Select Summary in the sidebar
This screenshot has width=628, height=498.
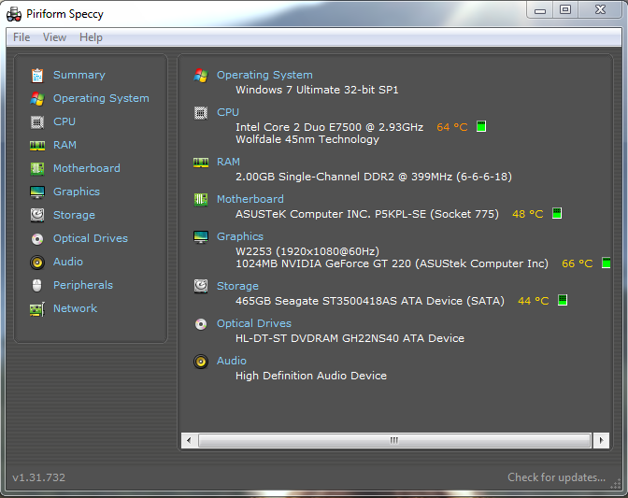click(x=79, y=75)
